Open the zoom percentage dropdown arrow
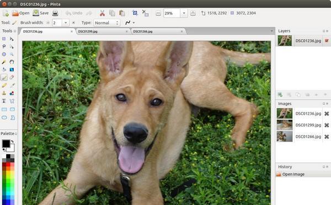 pos(184,13)
